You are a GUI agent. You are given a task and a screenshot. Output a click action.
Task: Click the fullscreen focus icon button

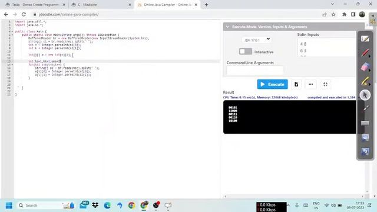pos(325,84)
